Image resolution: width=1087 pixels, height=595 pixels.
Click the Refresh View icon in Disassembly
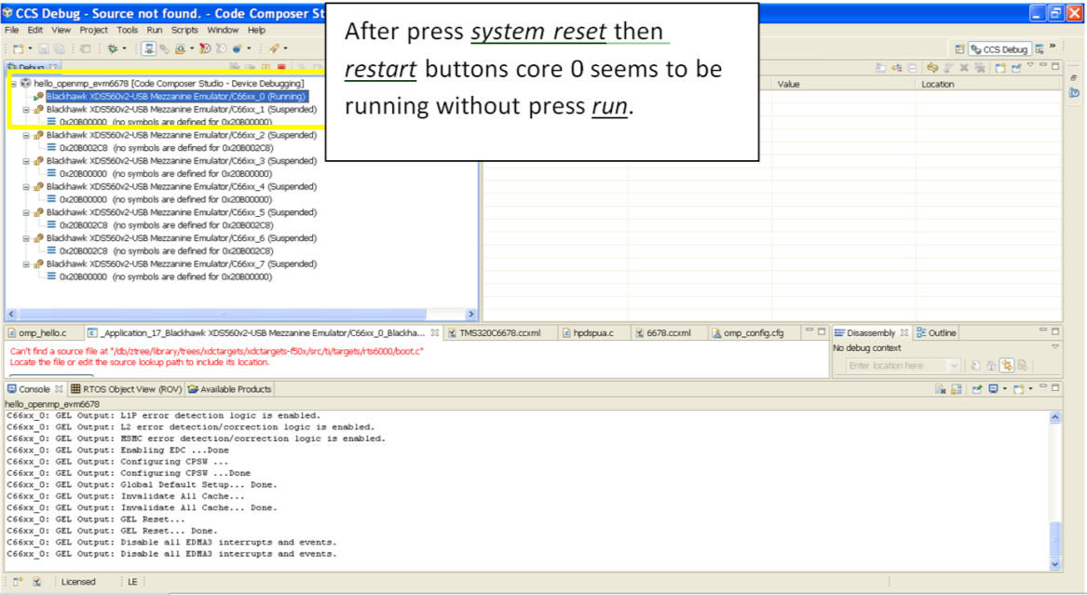point(975,365)
